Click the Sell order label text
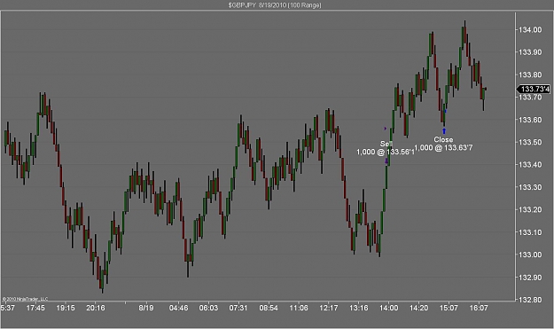 (x=386, y=144)
